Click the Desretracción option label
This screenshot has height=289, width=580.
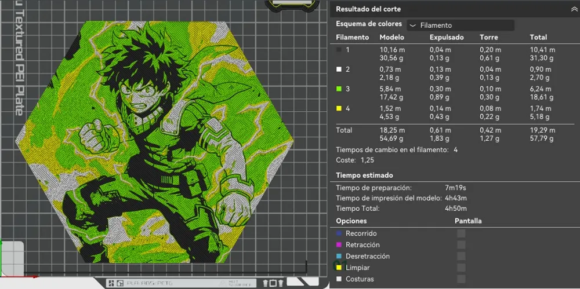tap(368, 256)
